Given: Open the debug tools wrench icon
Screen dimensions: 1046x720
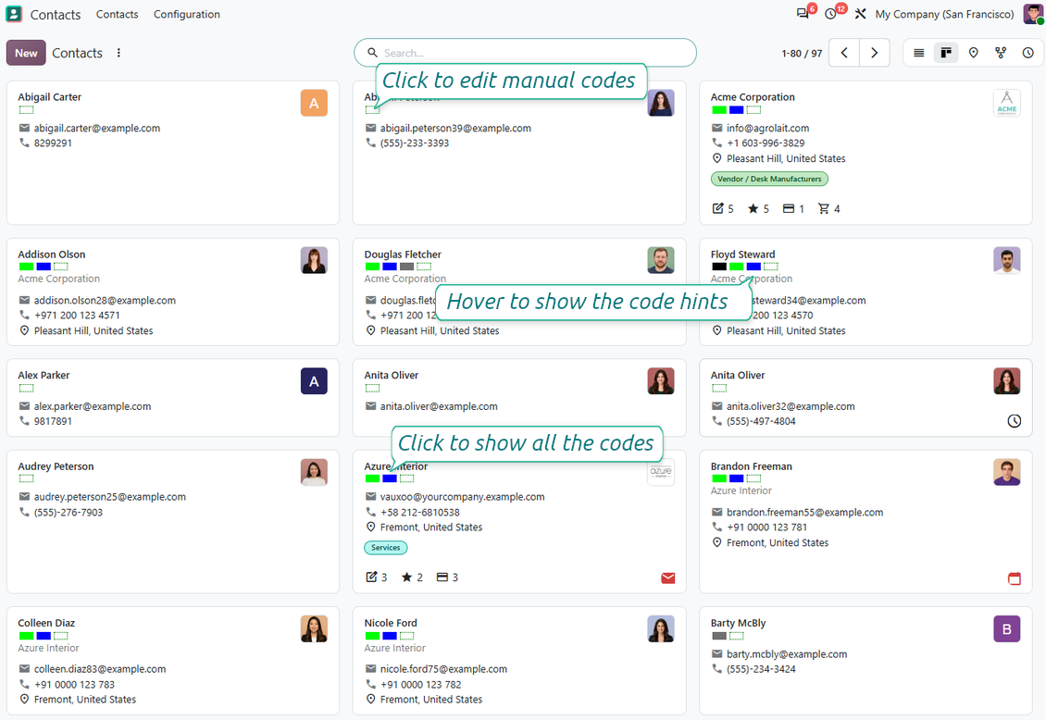Looking at the screenshot, I should coord(861,14).
